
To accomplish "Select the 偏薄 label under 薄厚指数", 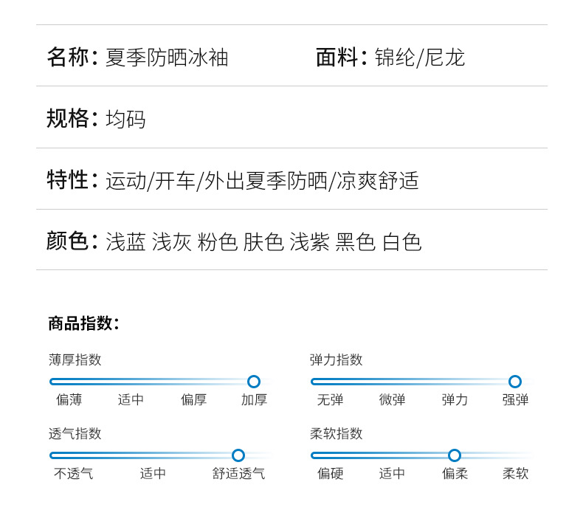I will [x=69, y=400].
